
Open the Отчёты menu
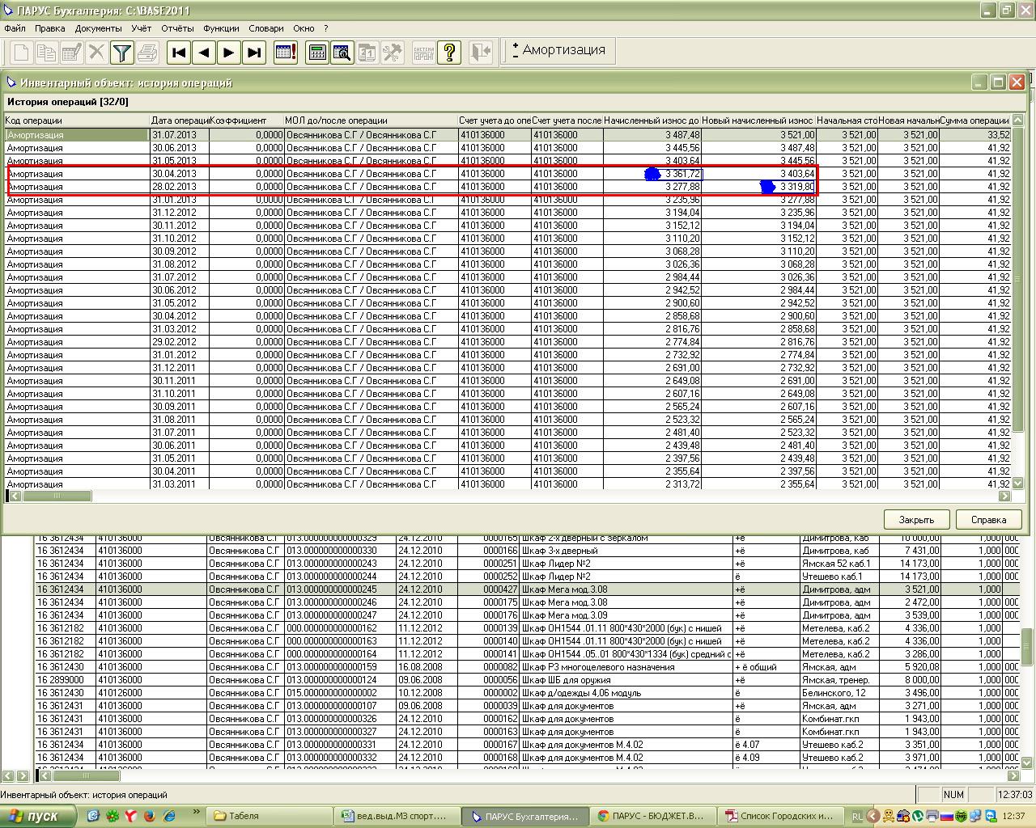[x=177, y=28]
